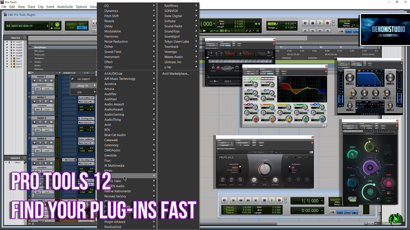
Task: Open the Groups list dropdown menu
Action: [25, 158]
